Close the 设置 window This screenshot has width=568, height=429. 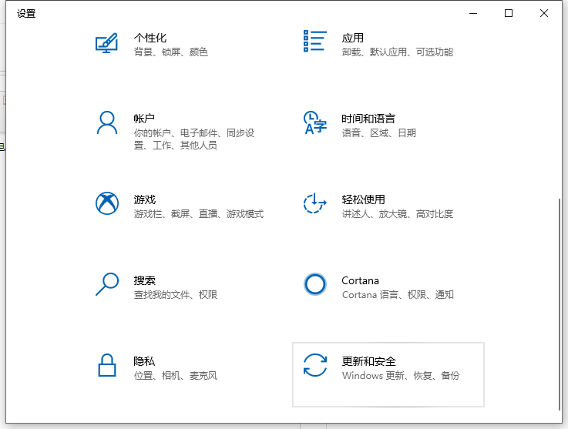[544, 13]
